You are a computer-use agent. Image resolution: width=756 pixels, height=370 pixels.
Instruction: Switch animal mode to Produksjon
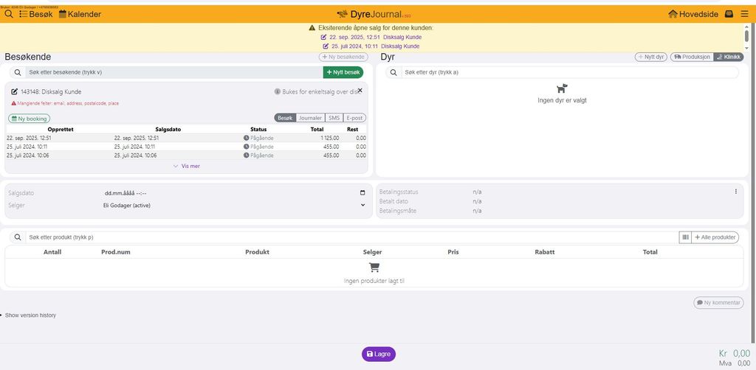(691, 57)
